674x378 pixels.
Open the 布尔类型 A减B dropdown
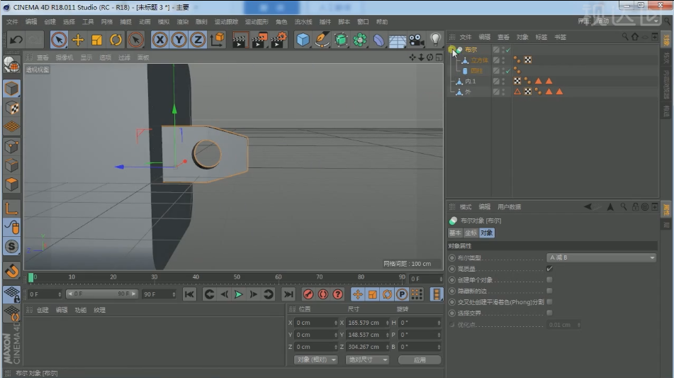point(602,257)
